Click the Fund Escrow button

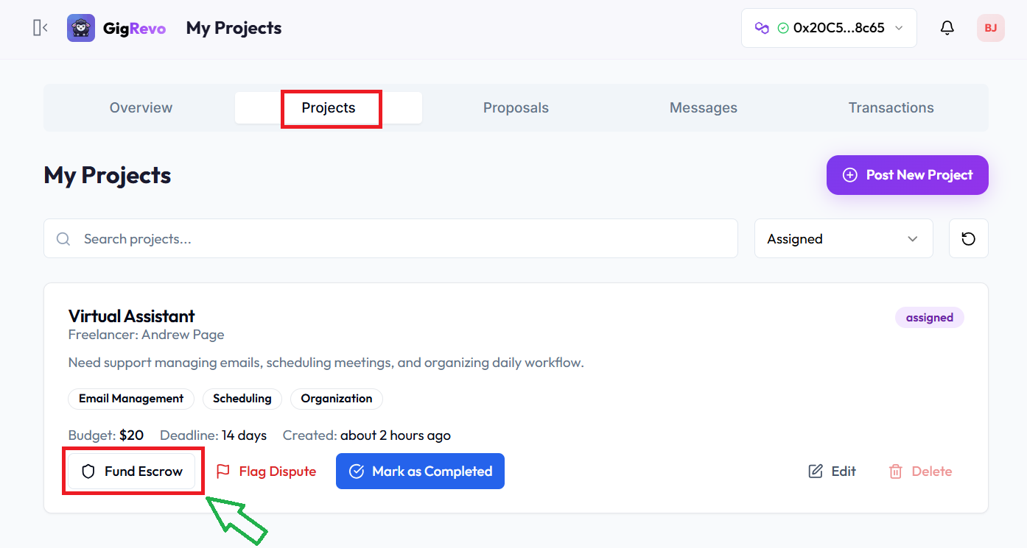[x=133, y=471]
